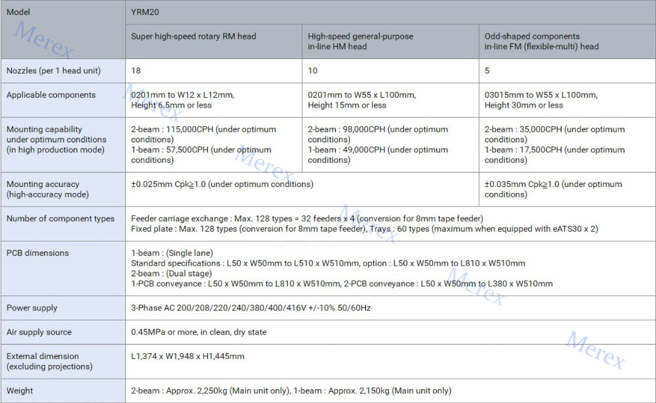
Task: Click the 'High-speed general-purpose in-line HM head' header
Action: click(x=360, y=41)
